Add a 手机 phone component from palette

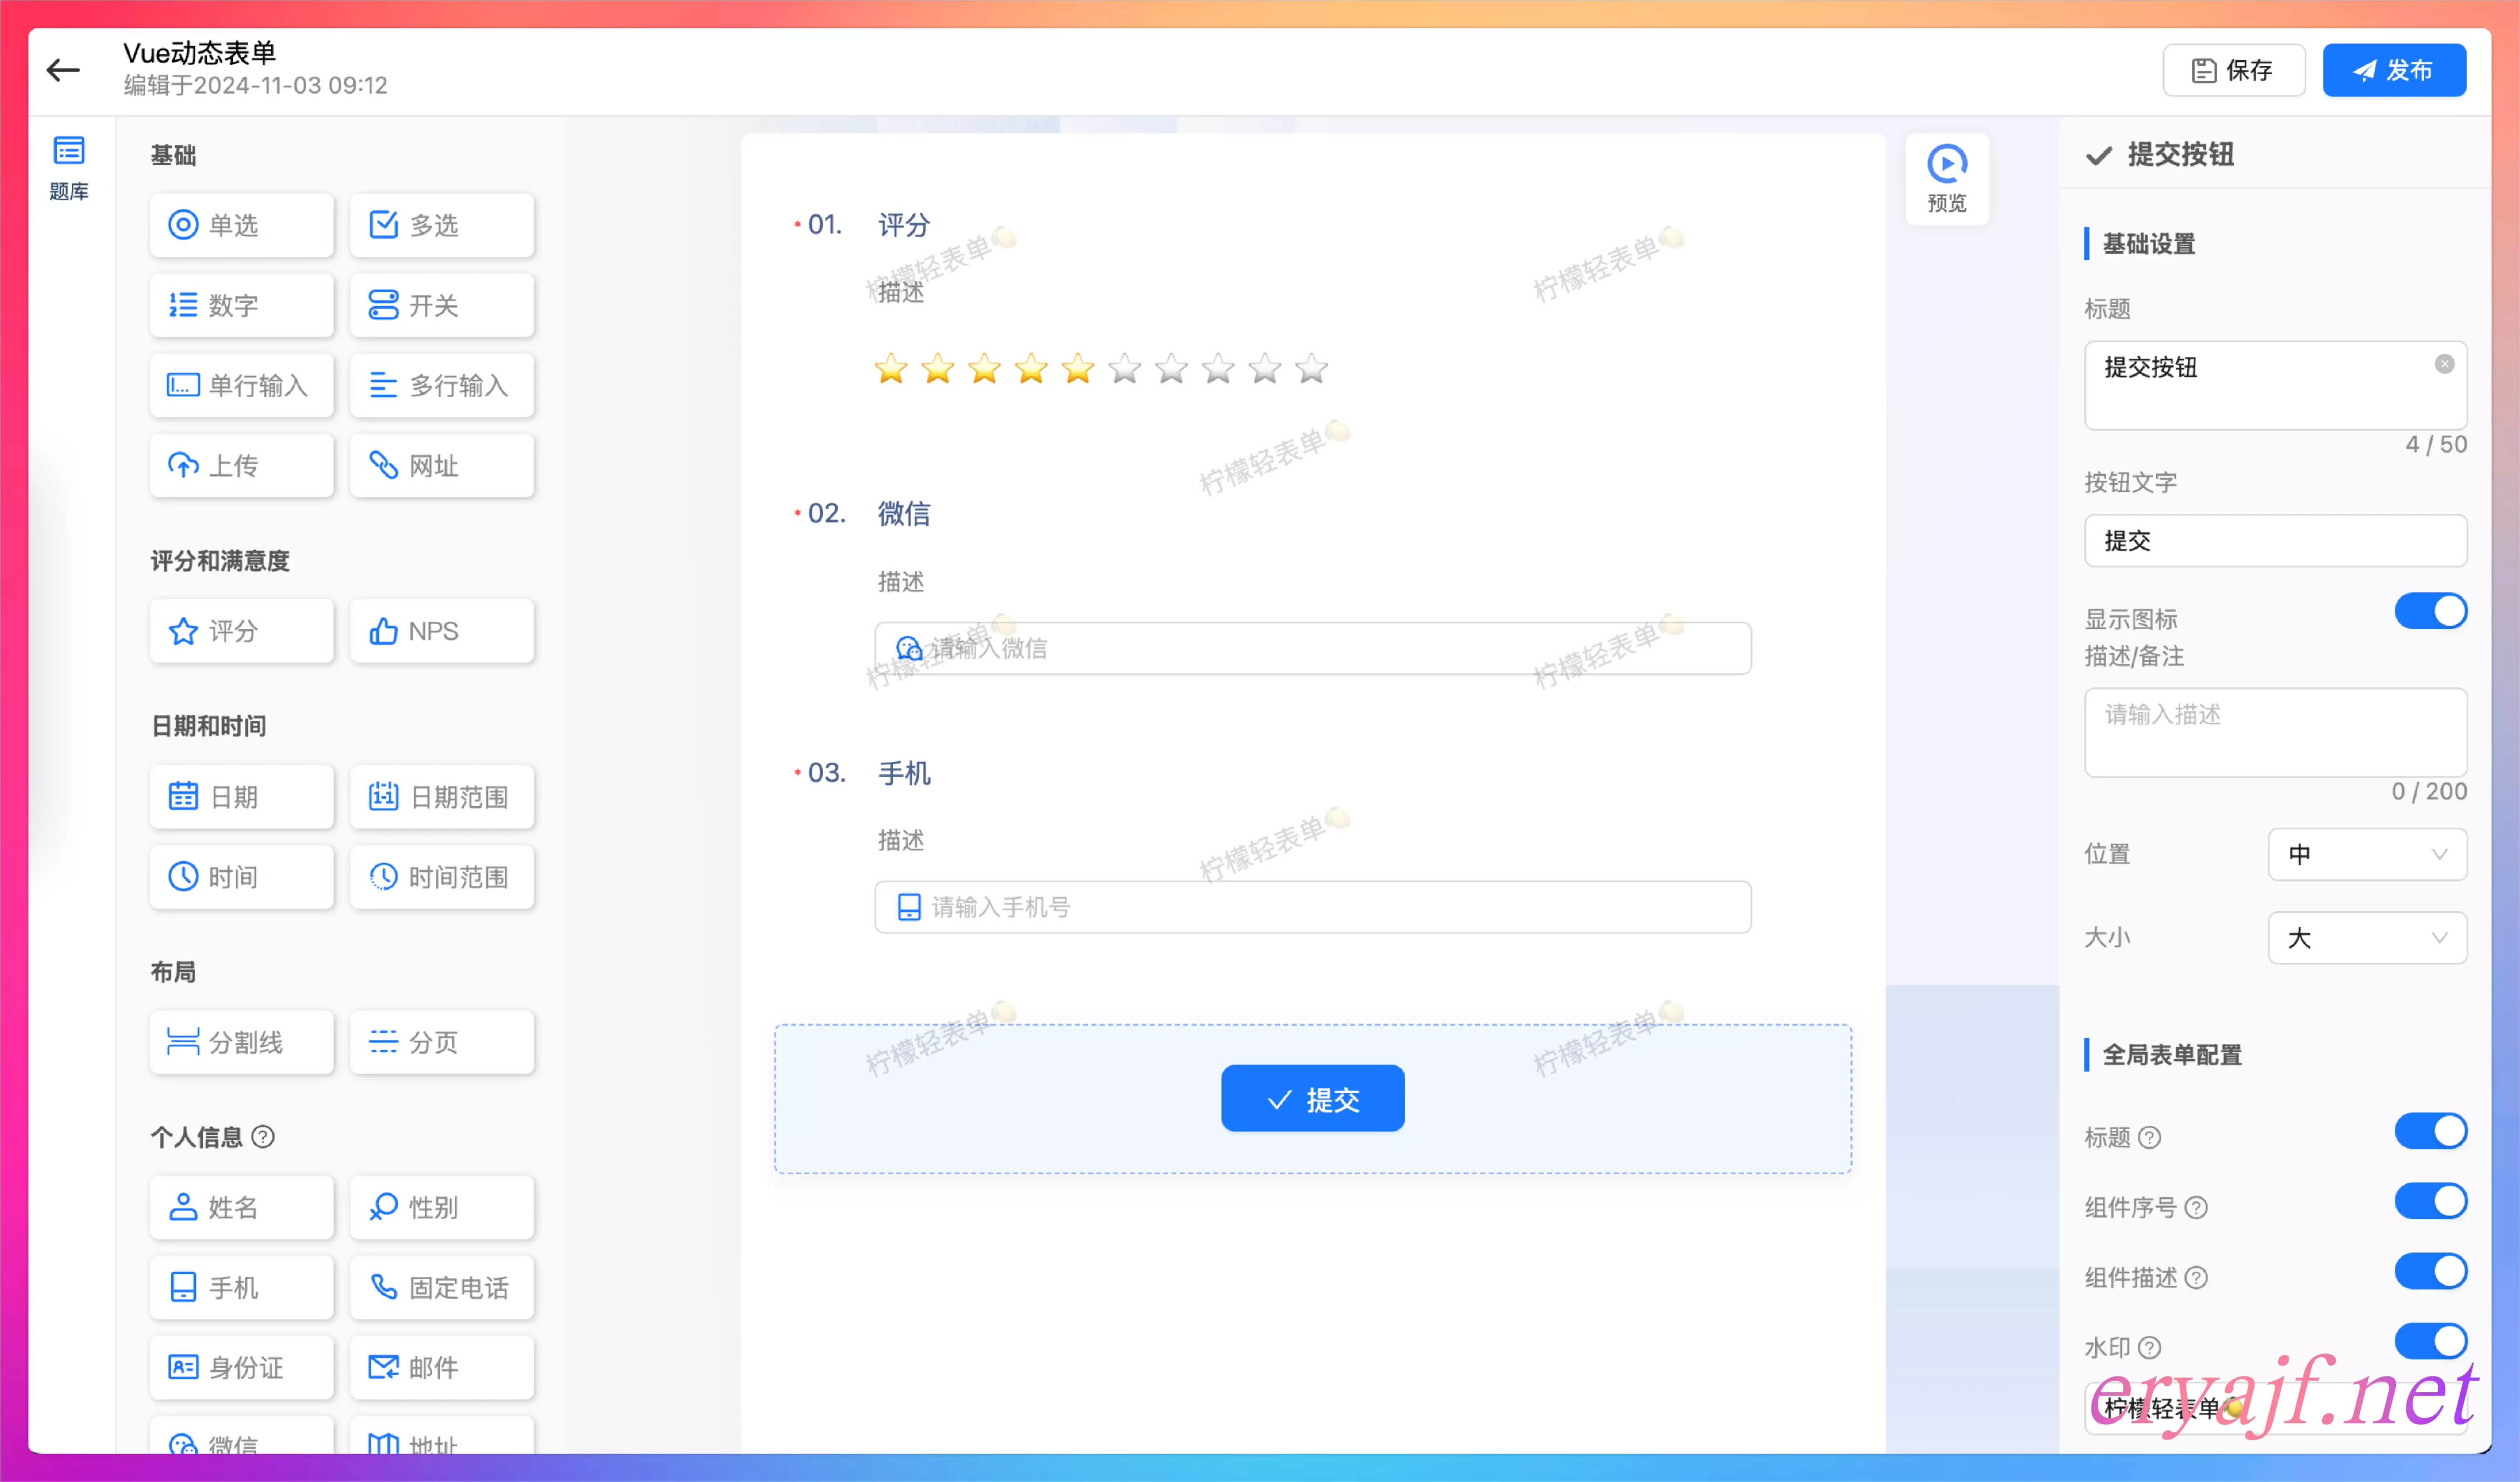(x=242, y=1287)
